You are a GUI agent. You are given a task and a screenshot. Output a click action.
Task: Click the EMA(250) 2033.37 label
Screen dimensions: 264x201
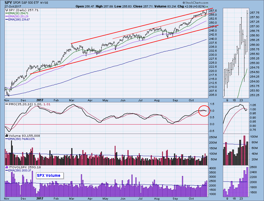20,171
